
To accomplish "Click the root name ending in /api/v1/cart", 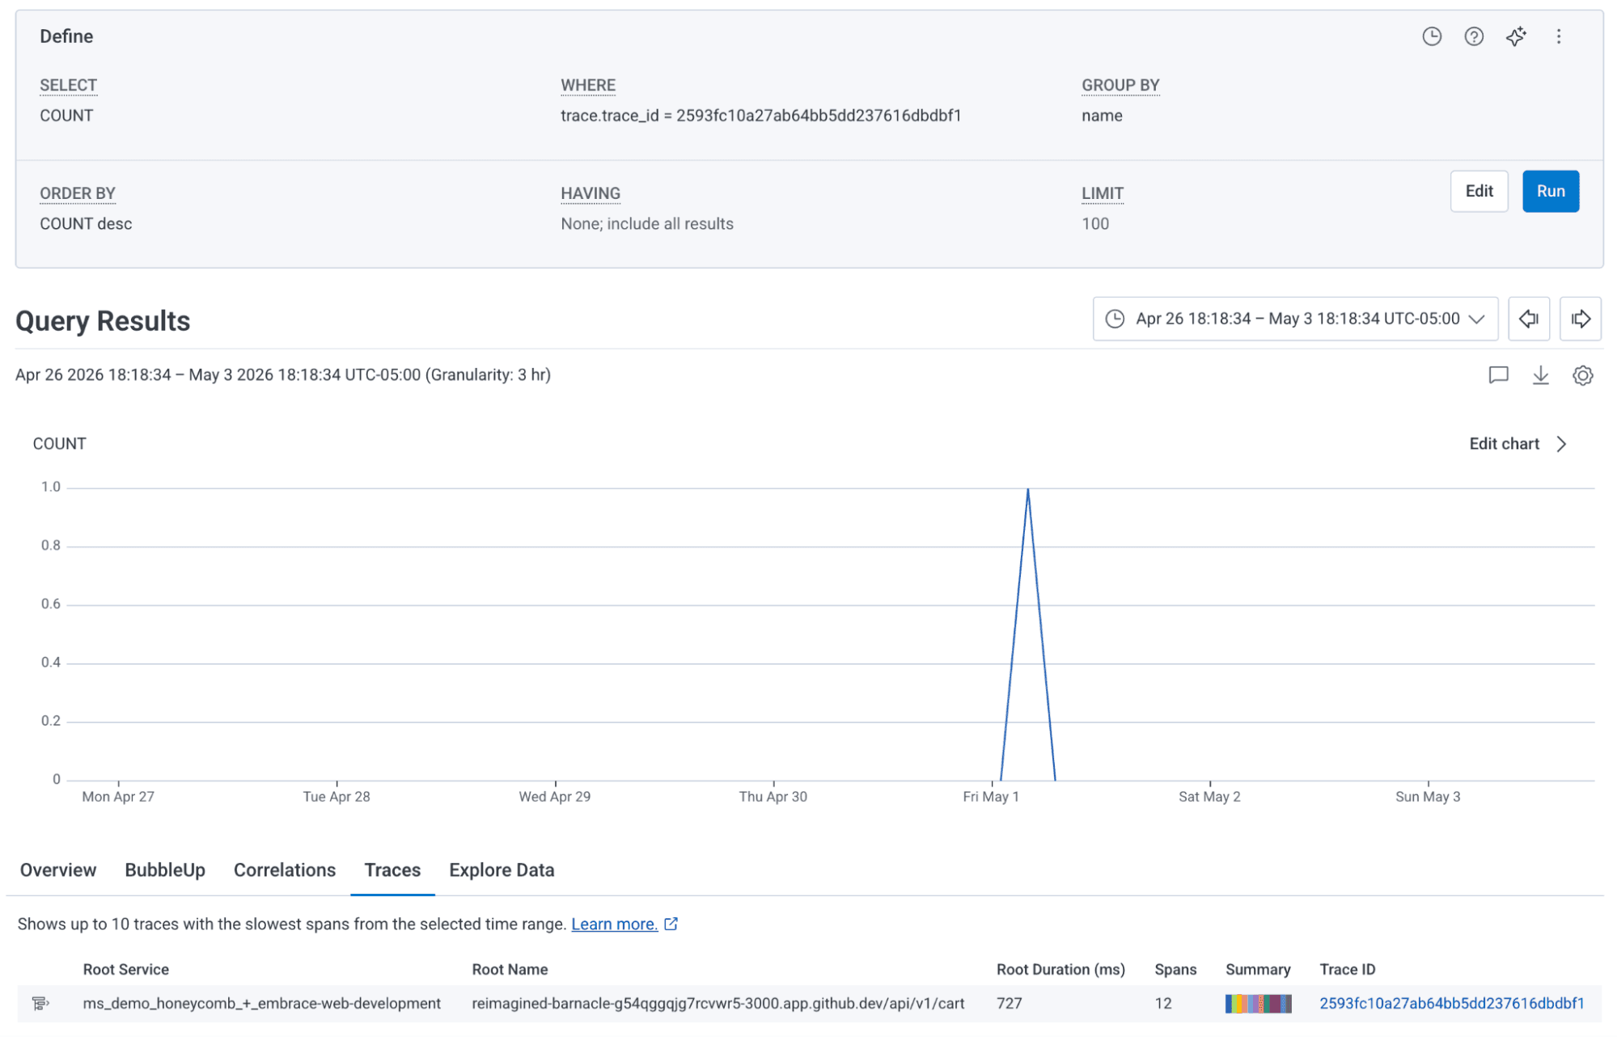I will pyautogui.click(x=718, y=1004).
